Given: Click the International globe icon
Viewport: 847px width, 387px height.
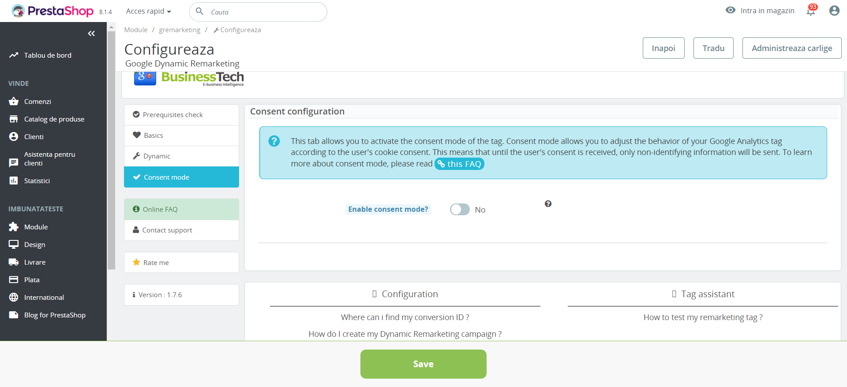Looking at the screenshot, I should [x=14, y=297].
